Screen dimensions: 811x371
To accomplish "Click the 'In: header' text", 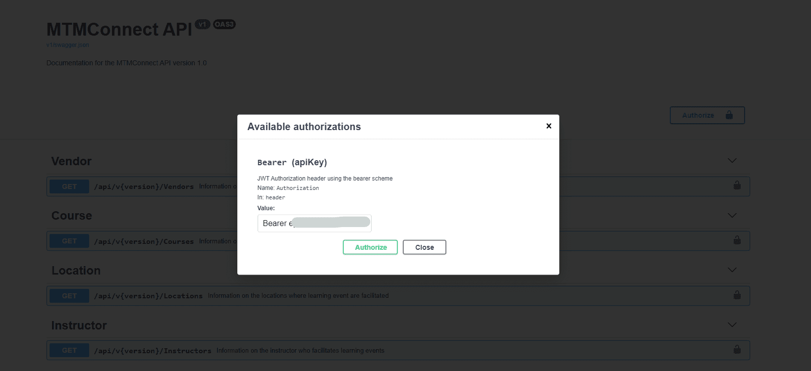I will [271, 197].
